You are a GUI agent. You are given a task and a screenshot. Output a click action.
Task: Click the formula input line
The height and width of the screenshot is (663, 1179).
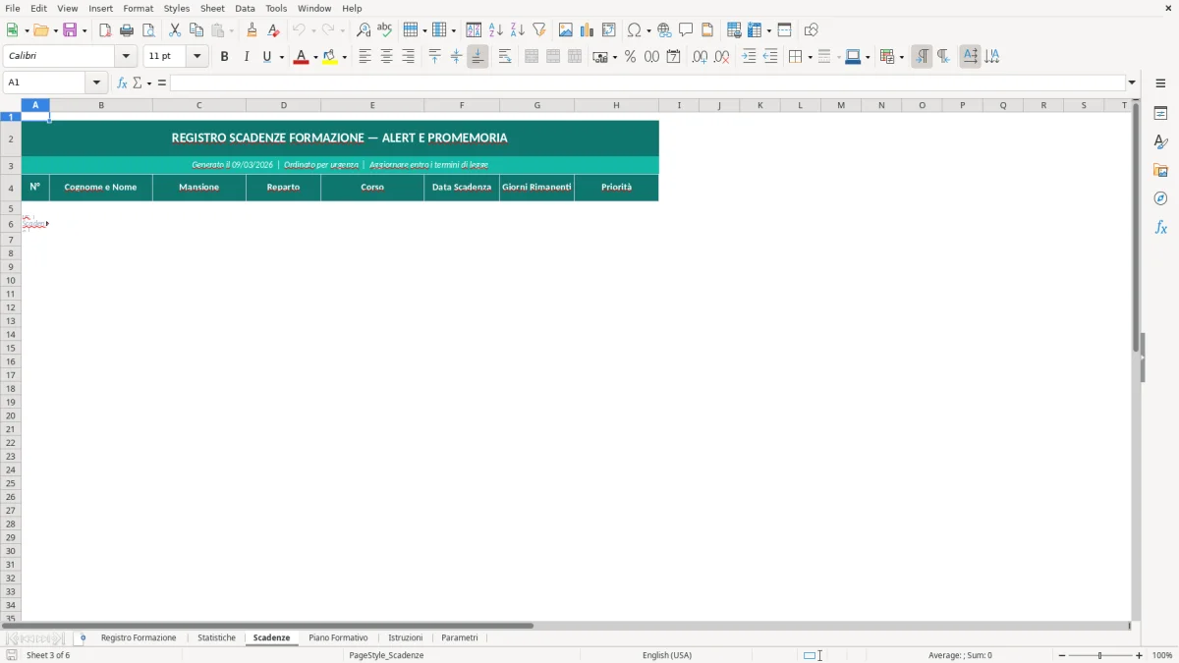[x=647, y=83]
